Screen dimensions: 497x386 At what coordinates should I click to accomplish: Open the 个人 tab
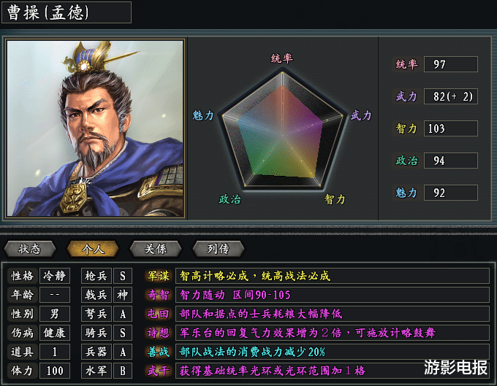tap(93, 249)
